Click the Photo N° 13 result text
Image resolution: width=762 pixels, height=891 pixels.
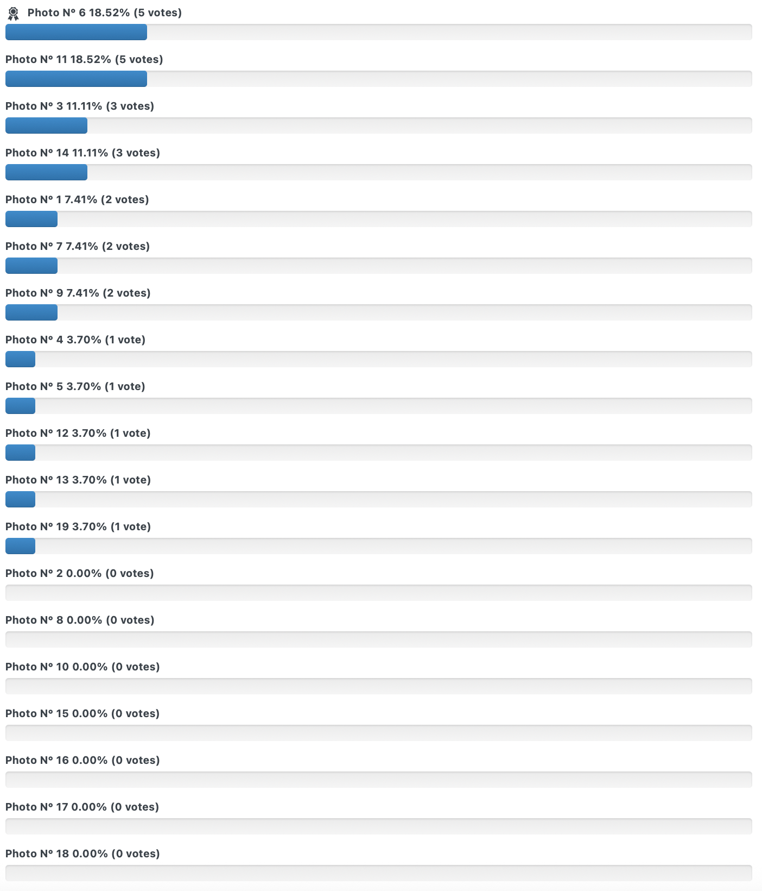[78, 480]
